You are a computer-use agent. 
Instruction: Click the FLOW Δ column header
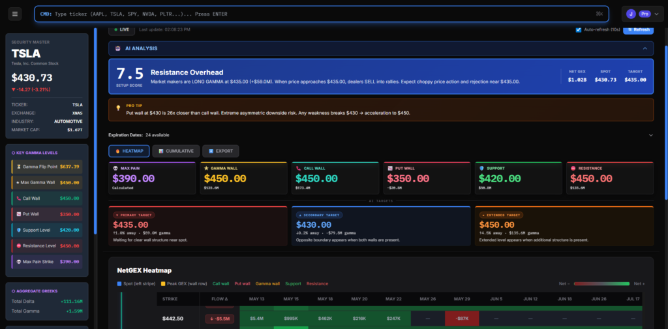coord(219,299)
